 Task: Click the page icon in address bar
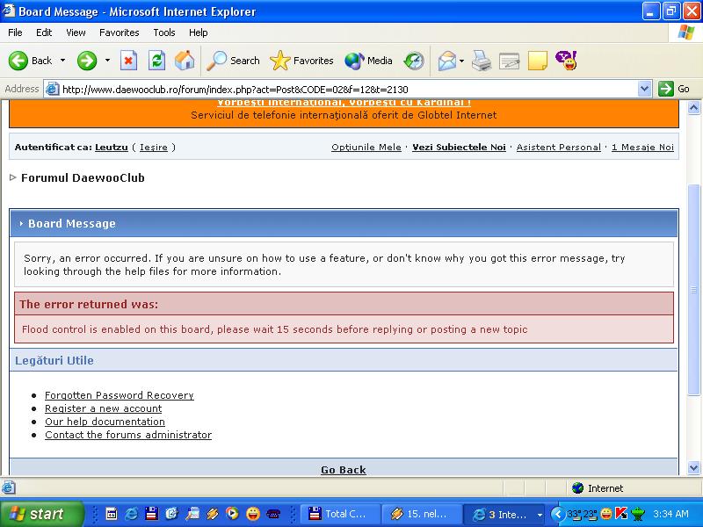53,89
